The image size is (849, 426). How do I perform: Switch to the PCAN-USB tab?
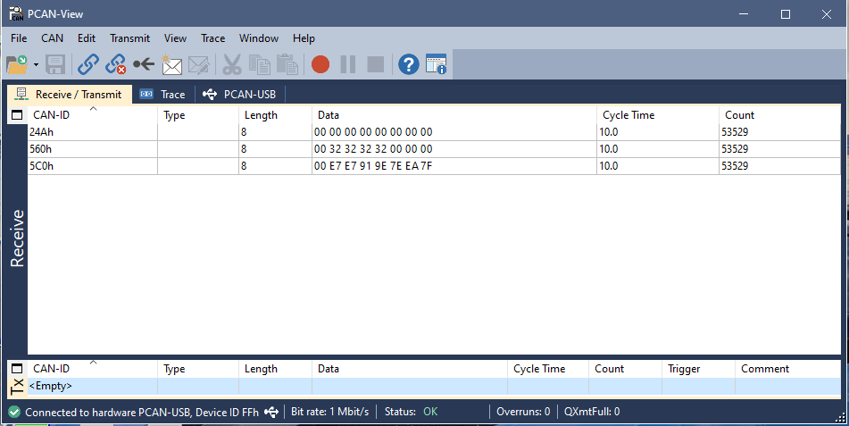pos(239,95)
